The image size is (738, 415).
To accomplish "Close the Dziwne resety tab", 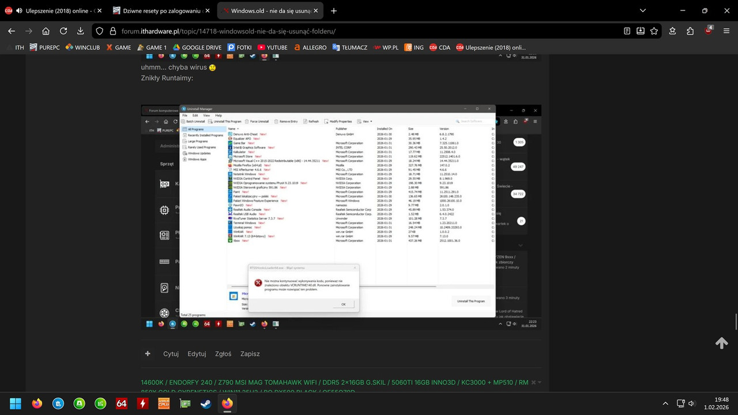I will [208, 11].
